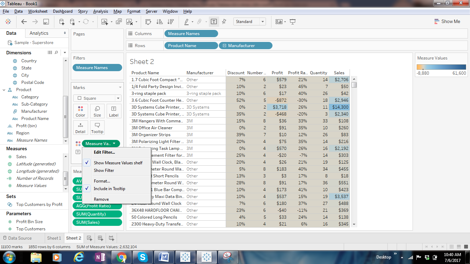Select the Profit Bin Size parameter
The height and width of the screenshot is (264, 470).
[x=30, y=222]
